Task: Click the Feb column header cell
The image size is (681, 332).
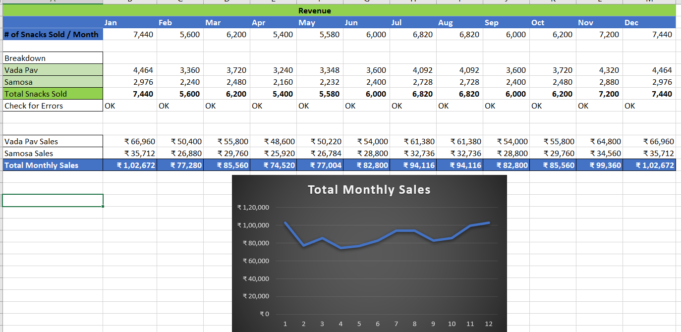Action: pyautogui.click(x=180, y=22)
